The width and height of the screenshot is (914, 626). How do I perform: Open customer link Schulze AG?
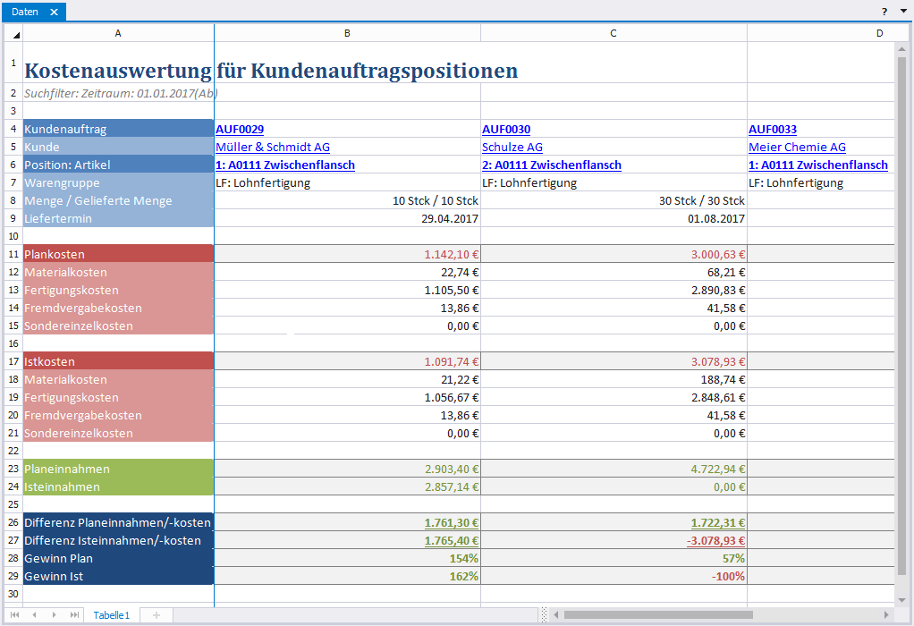coord(512,148)
